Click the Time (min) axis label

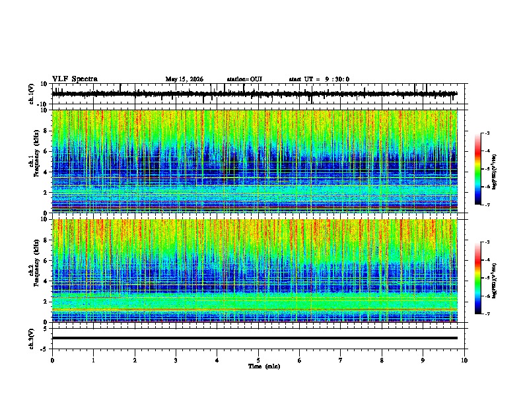click(264, 366)
